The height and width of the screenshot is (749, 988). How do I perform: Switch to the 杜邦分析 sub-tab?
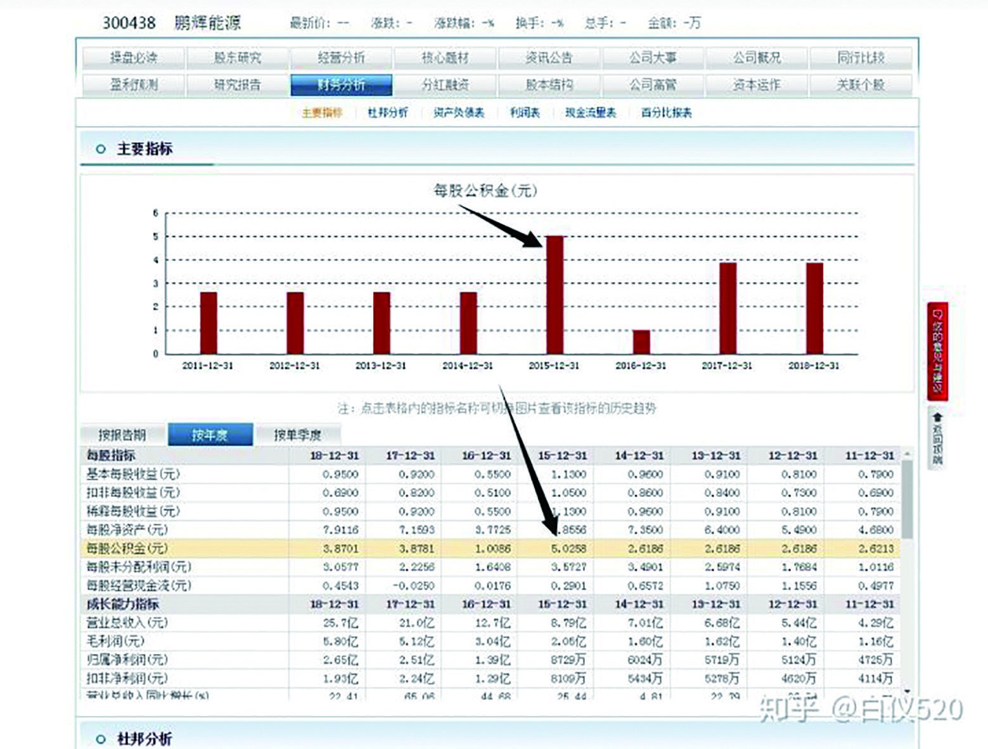(x=388, y=112)
